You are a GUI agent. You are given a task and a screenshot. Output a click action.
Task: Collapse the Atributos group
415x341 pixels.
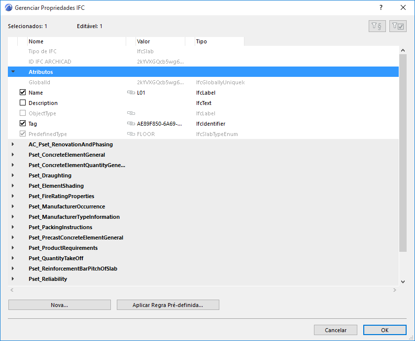pos(13,71)
